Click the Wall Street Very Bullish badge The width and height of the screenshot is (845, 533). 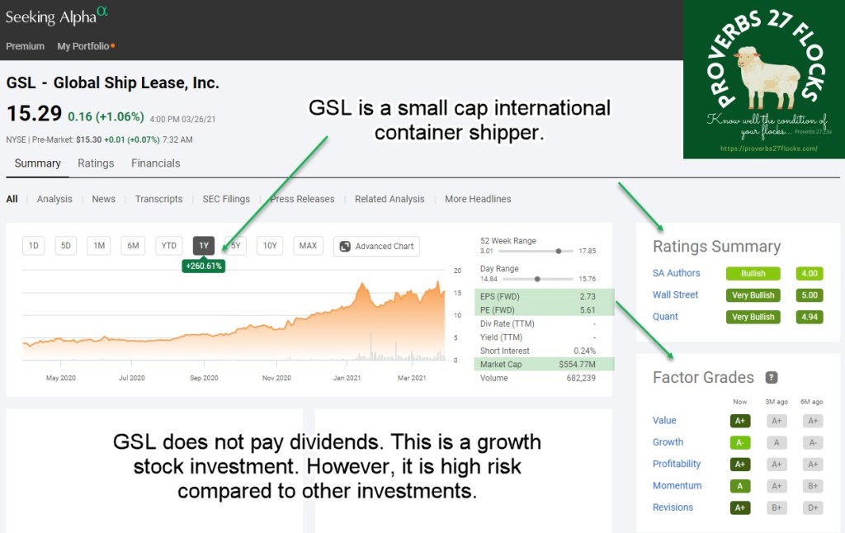coord(753,295)
